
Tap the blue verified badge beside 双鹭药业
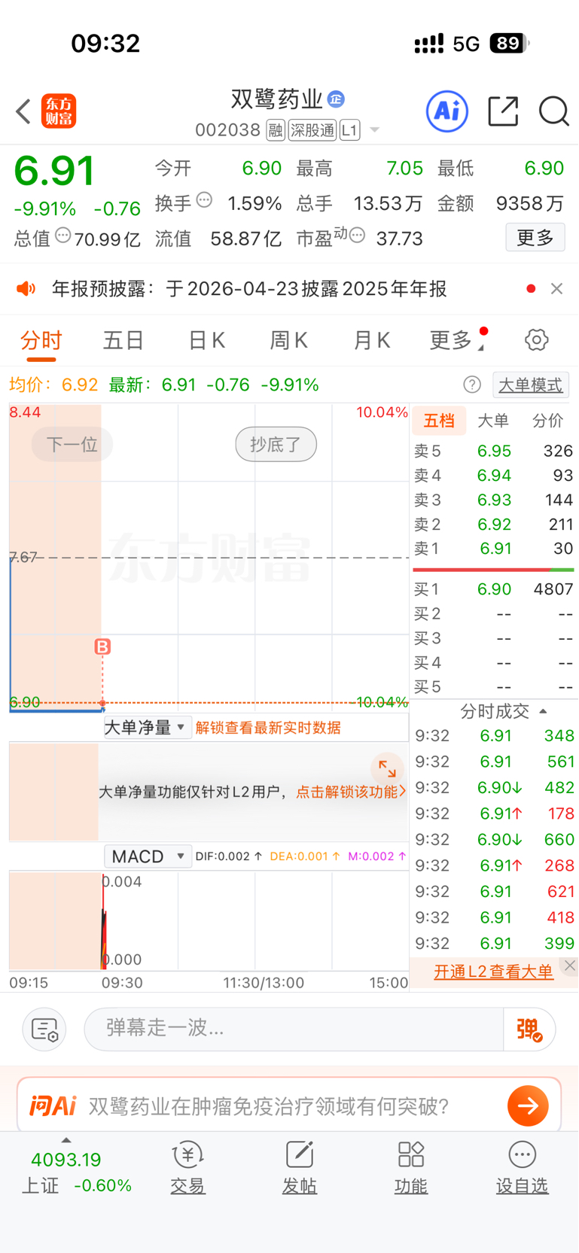click(x=336, y=99)
